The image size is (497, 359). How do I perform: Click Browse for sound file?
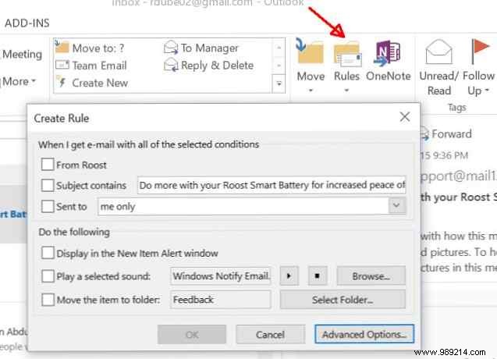pyautogui.click(x=371, y=276)
